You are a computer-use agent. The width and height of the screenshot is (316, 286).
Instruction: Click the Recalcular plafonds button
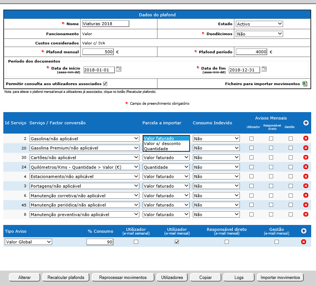(x=66, y=277)
